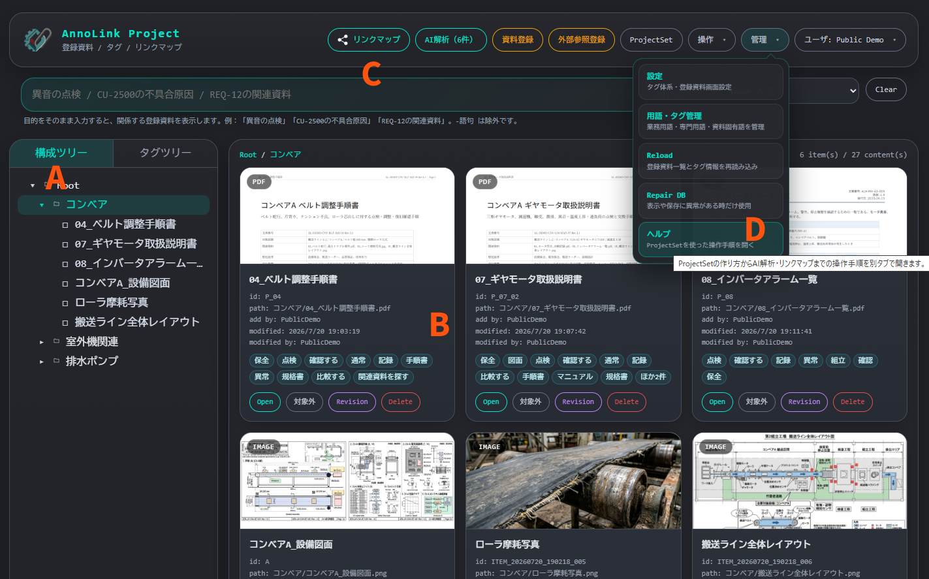The width and height of the screenshot is (929, 579).
Task: Choose Reload from 管理 menu
Action: pyautogui.click(x=711, y=161)
